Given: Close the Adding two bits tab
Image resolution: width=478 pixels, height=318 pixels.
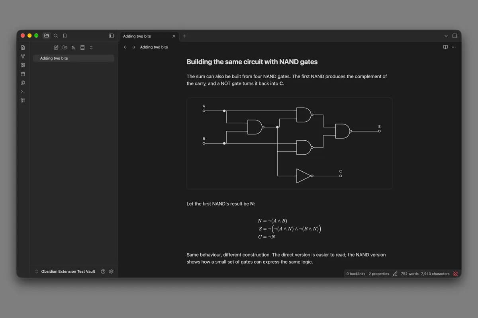Looking at the screenshot, I should coord(174,36).
